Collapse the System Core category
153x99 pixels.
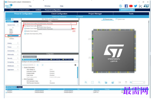coord(18,25)
